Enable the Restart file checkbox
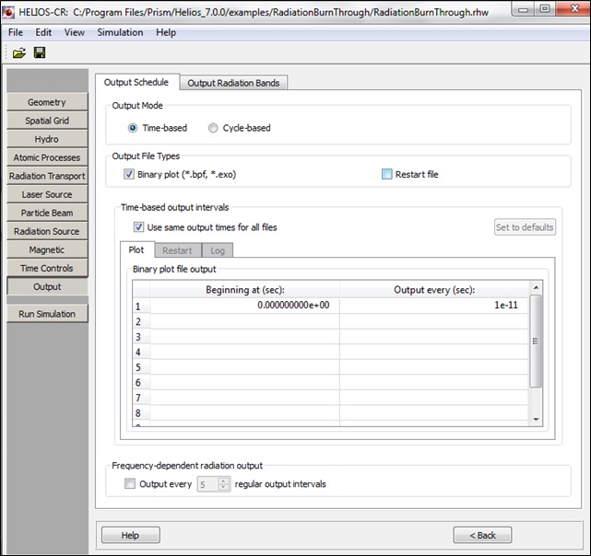 pyautogui.click(x=387, y=174)
